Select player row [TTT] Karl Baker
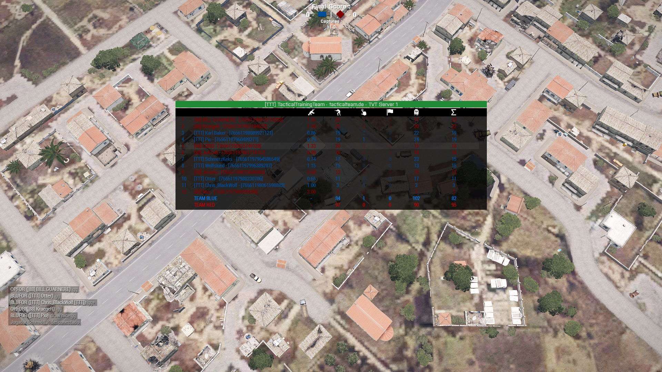This screenshot has width=662, height=372. (331, 133)
